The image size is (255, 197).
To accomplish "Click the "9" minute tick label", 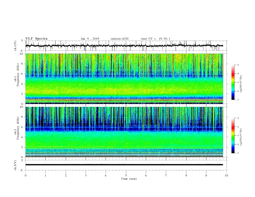I will click(206, 175).
